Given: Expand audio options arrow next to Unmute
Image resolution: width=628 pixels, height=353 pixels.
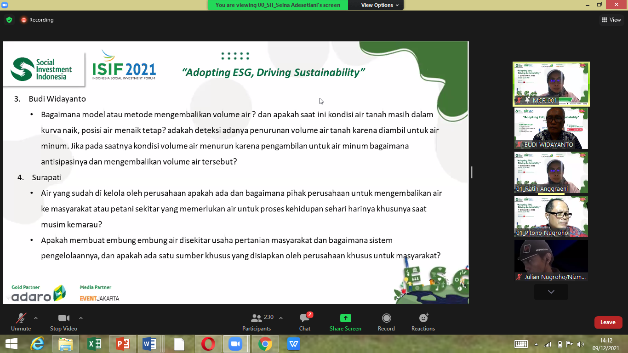Looking at the screenshot, I should [x=36, y=318].
